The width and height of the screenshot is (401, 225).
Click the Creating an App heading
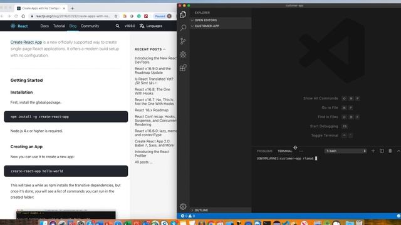(x=26, y=147)
